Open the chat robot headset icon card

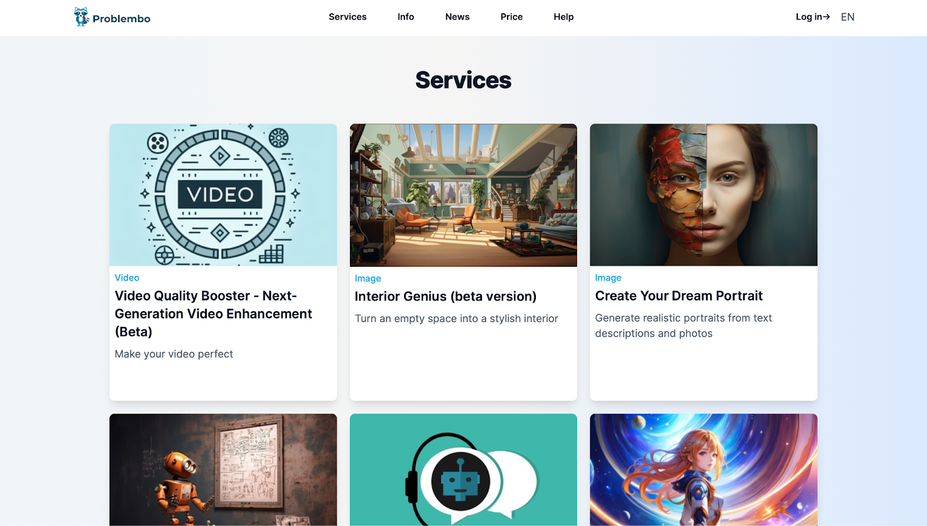(463, 470)
